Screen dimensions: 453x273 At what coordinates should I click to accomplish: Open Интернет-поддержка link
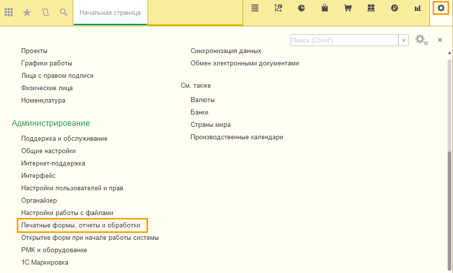(53, 164)
